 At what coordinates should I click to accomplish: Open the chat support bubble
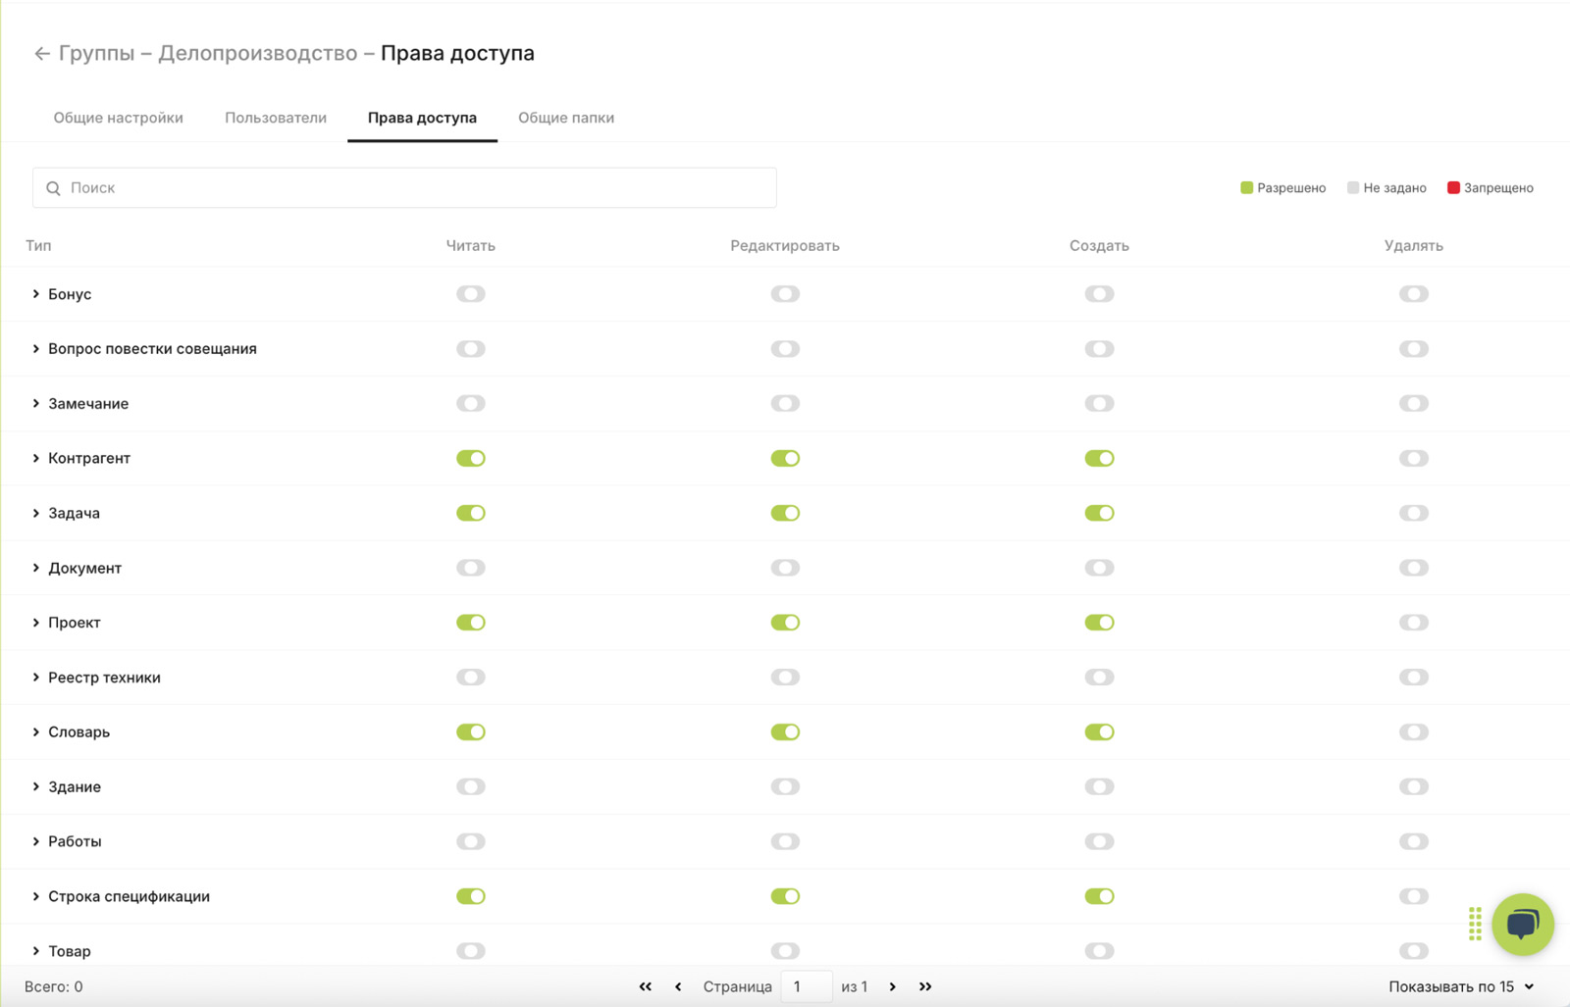click(x=1522, y=924)
